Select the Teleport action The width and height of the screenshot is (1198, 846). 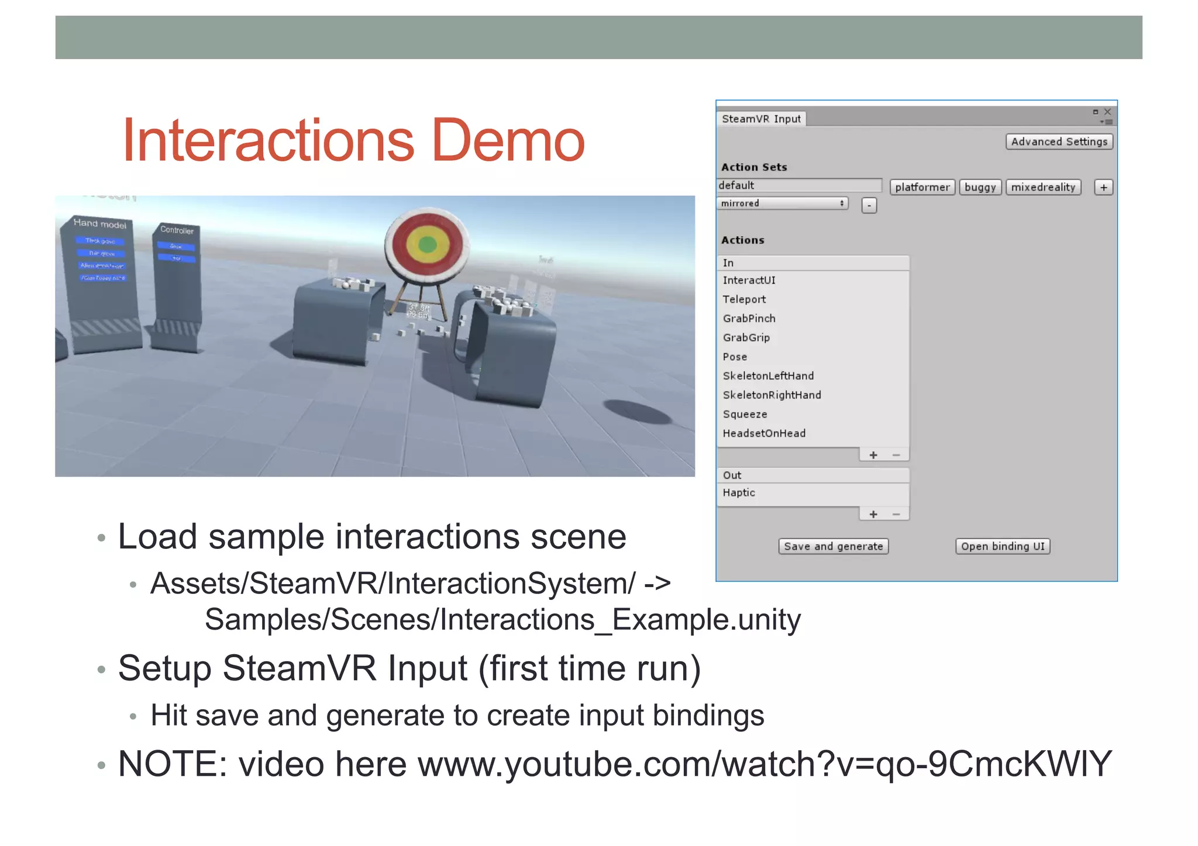(813, 299)
